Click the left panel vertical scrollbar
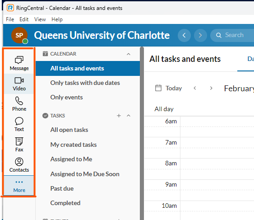Viewport: 254px width, 220px height. [142, 133]
